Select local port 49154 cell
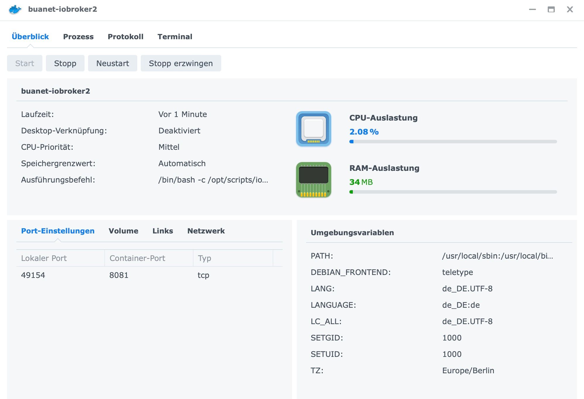Viewport: 584px width, 399px height. click(33, 275)
